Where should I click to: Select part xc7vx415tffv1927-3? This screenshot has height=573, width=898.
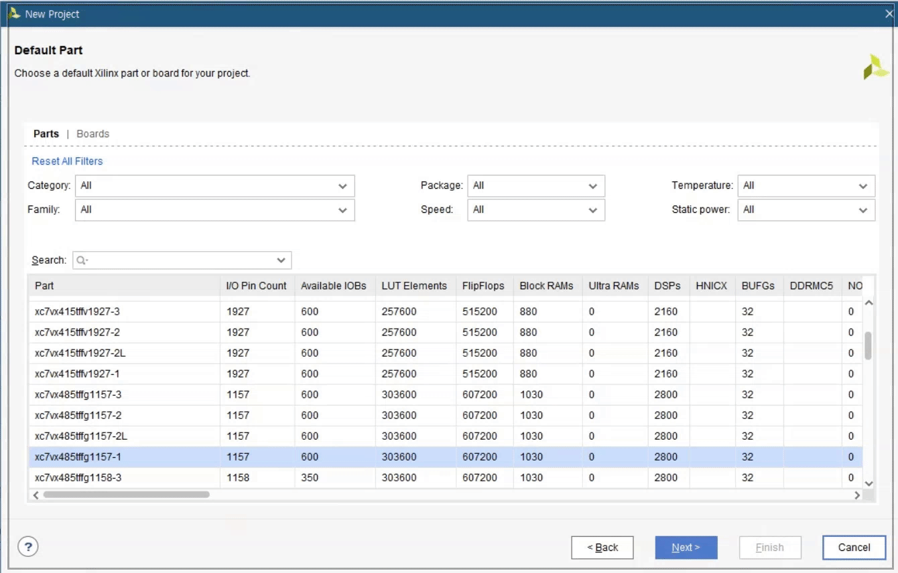(445, 311)
